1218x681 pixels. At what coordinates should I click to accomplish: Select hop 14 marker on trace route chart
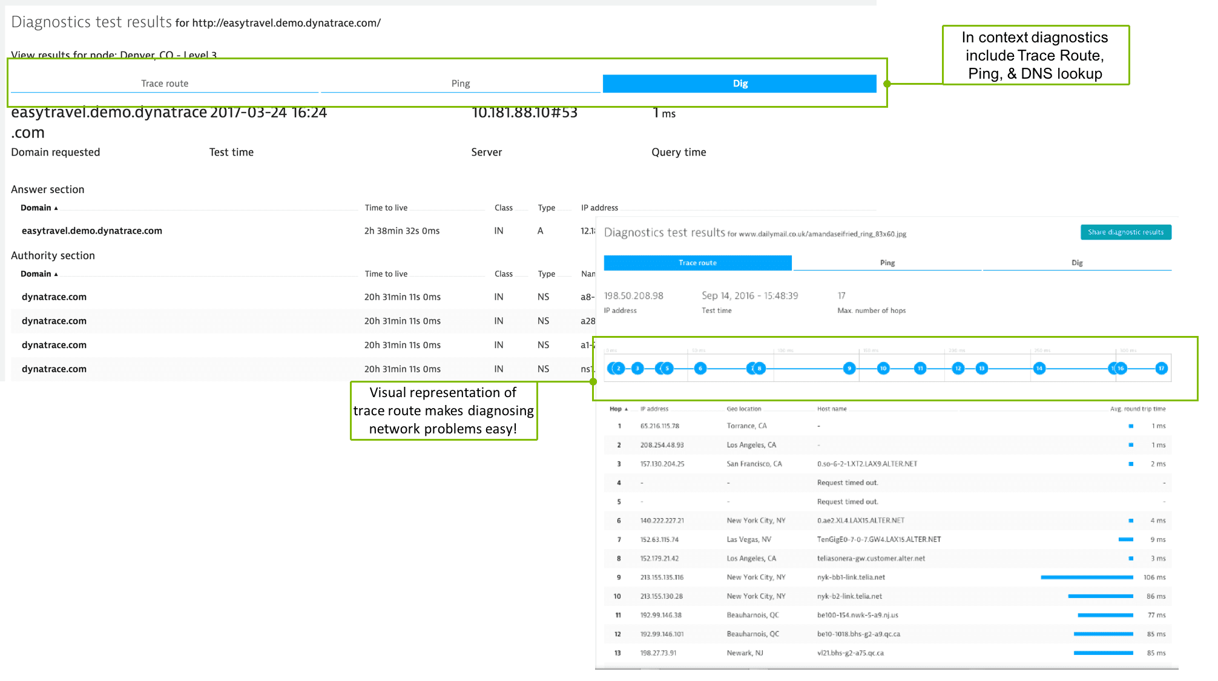(1039, 368)
